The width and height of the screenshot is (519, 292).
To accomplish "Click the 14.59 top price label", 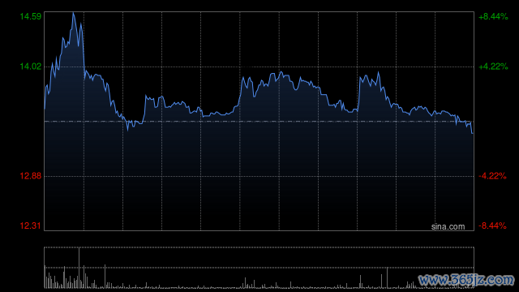I will pos(31,16).
